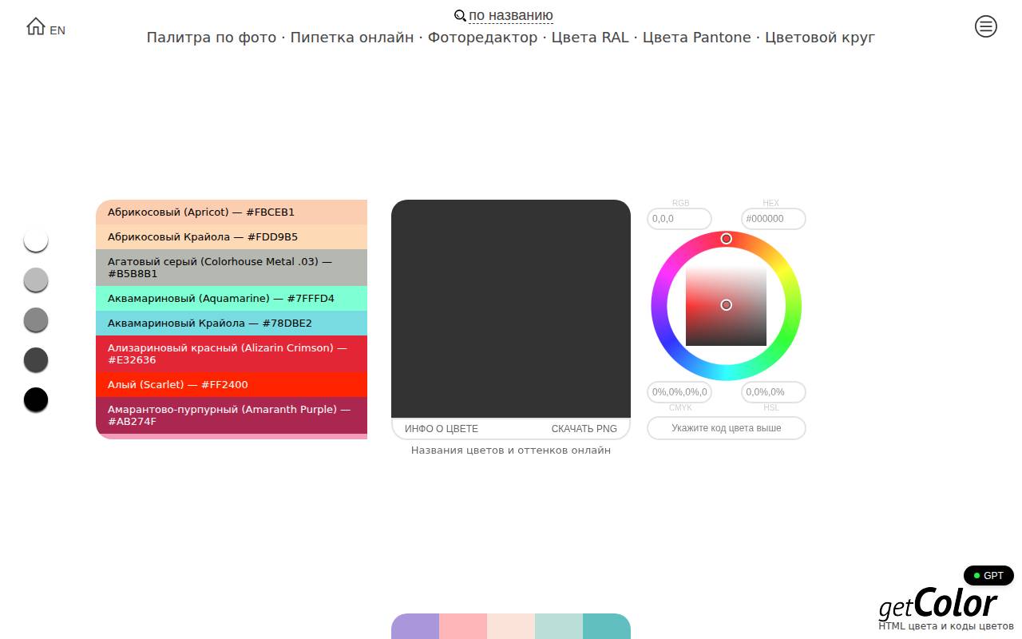Image resolution: width=1022 pixels, height=639 pixels.
Task: Select the white background circle
Action: tap(36, 240)
